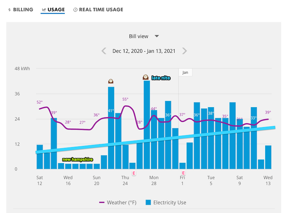Go to next billing period arrow
The width and height of the screenshot is (291, 213).
(184, 51)
